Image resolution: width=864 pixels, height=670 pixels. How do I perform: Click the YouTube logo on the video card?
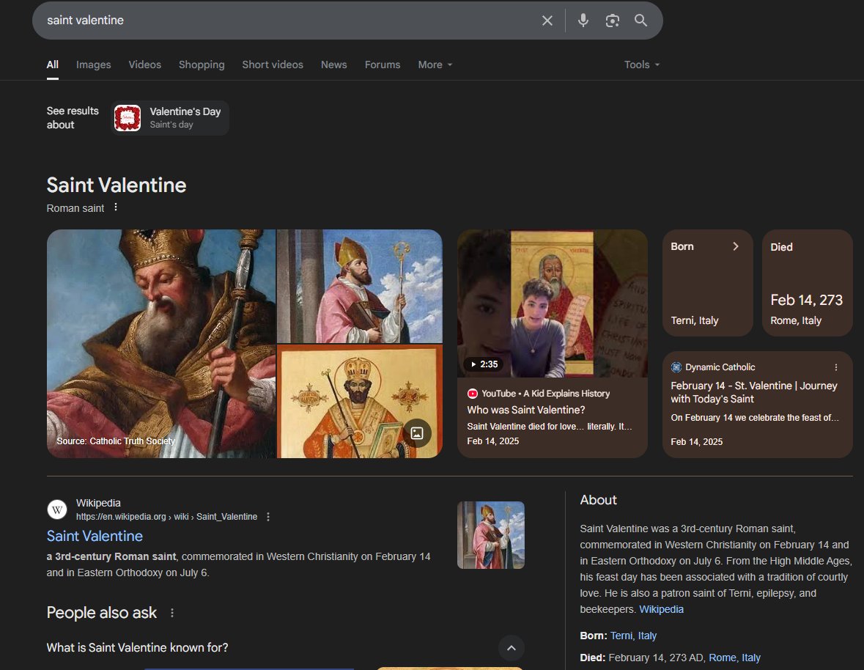tap(472, 394)
